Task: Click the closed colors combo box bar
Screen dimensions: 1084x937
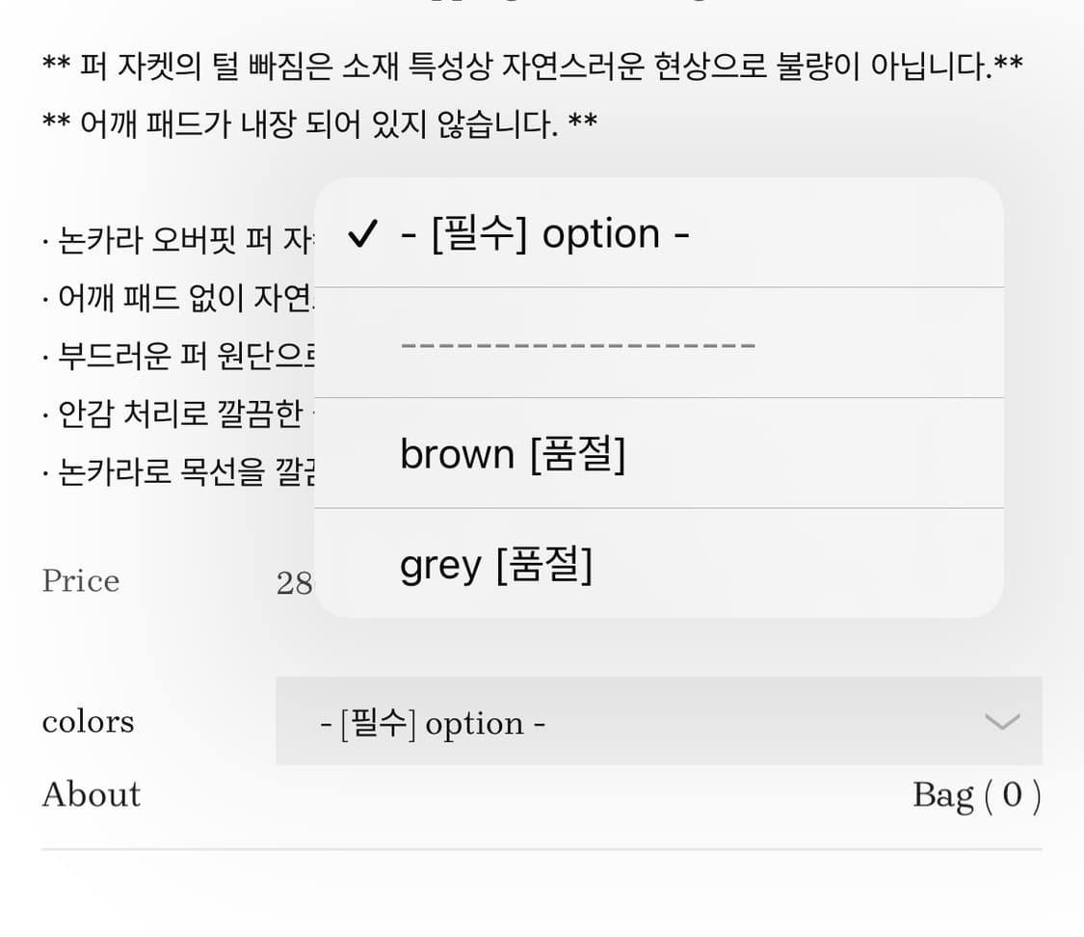Action: (x=659, y=721)
